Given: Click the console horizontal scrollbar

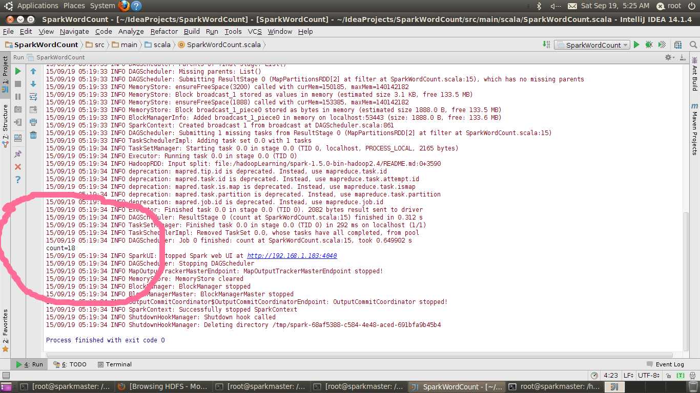Looking at the screenshot, I should pos(360,355).
